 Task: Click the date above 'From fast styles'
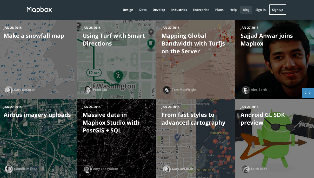[171, 107]
